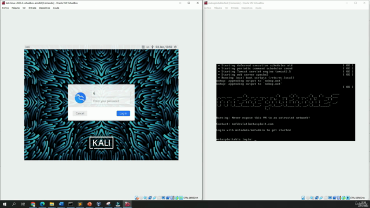Click optical drive icon in Kali status bar

click(141, 198)
